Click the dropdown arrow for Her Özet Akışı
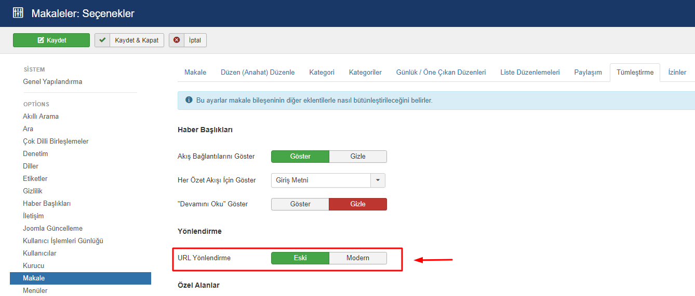This screenshot has width=695, height=296. tap(378, 180)
